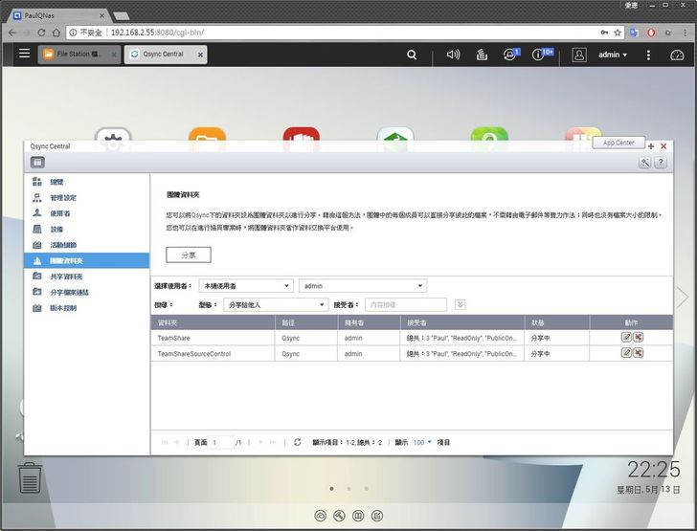Select the second desktop page dot
697x531 pixels.
coord(349,488)
